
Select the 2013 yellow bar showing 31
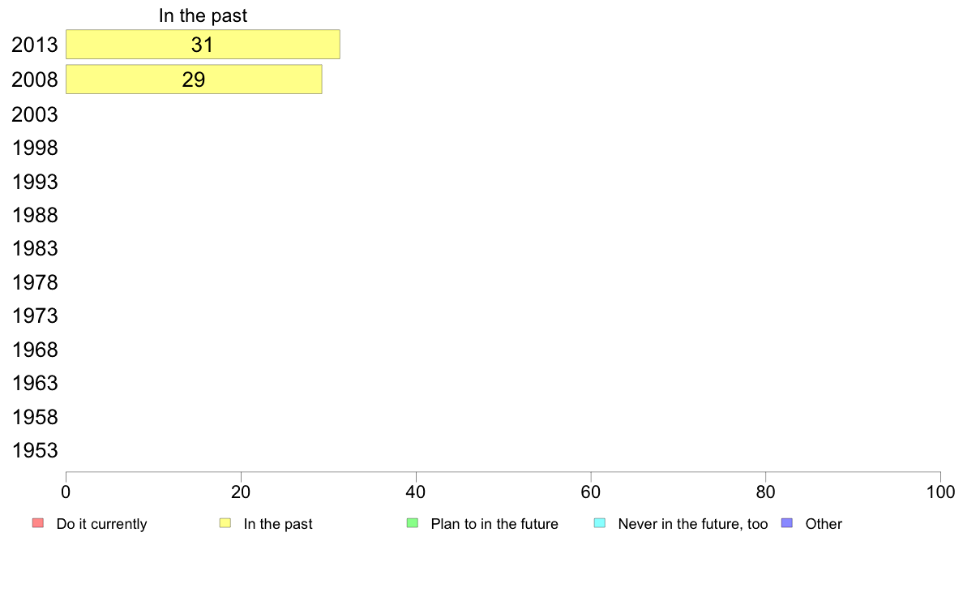203,45
